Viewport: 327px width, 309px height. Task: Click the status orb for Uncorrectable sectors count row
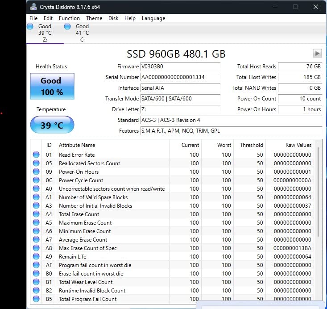click(36, 188)
